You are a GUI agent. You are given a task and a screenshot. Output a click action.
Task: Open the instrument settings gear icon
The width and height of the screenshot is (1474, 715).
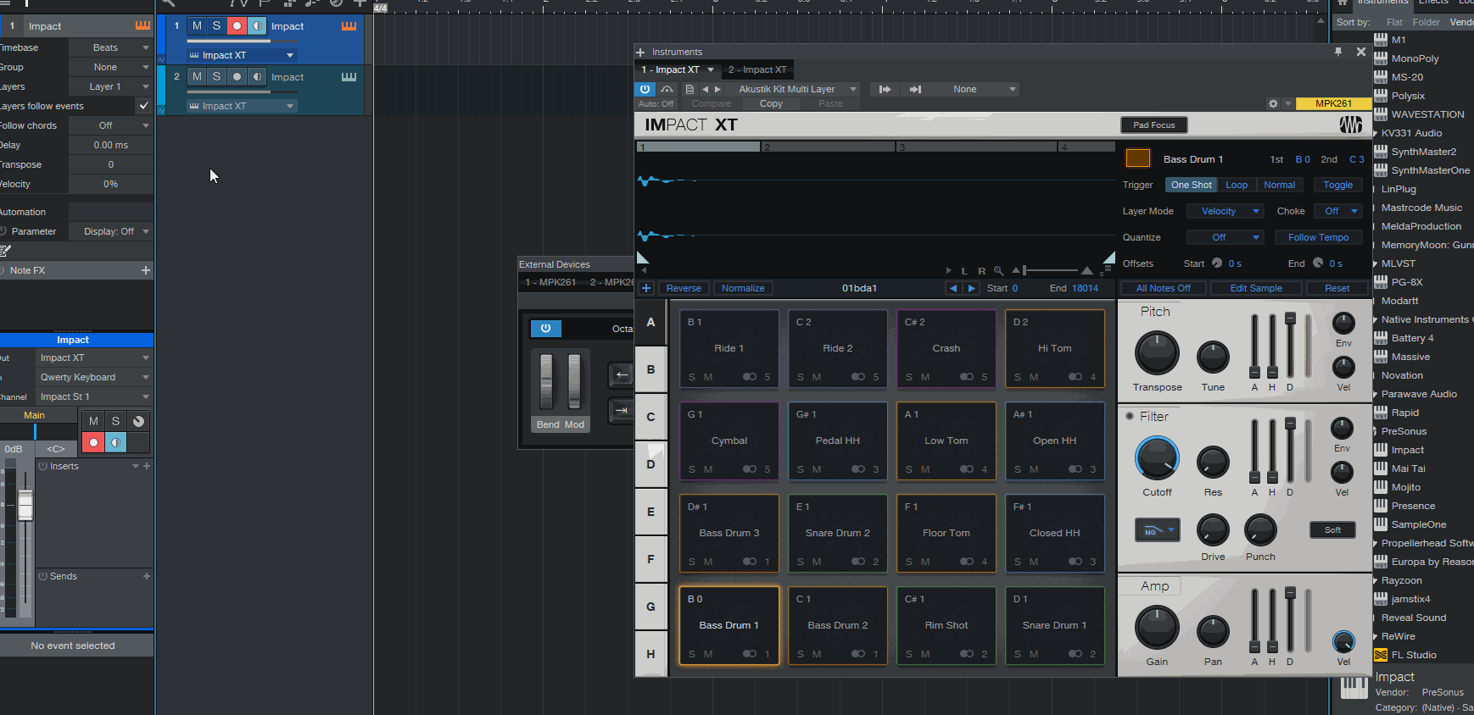1272,103
